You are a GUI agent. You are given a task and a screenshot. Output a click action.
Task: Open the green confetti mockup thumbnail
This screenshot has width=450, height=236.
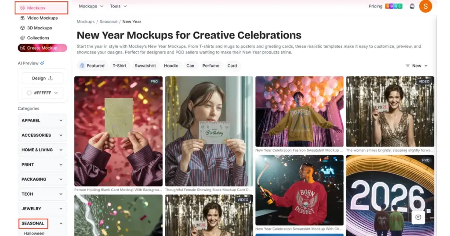[x=118, y=215]
